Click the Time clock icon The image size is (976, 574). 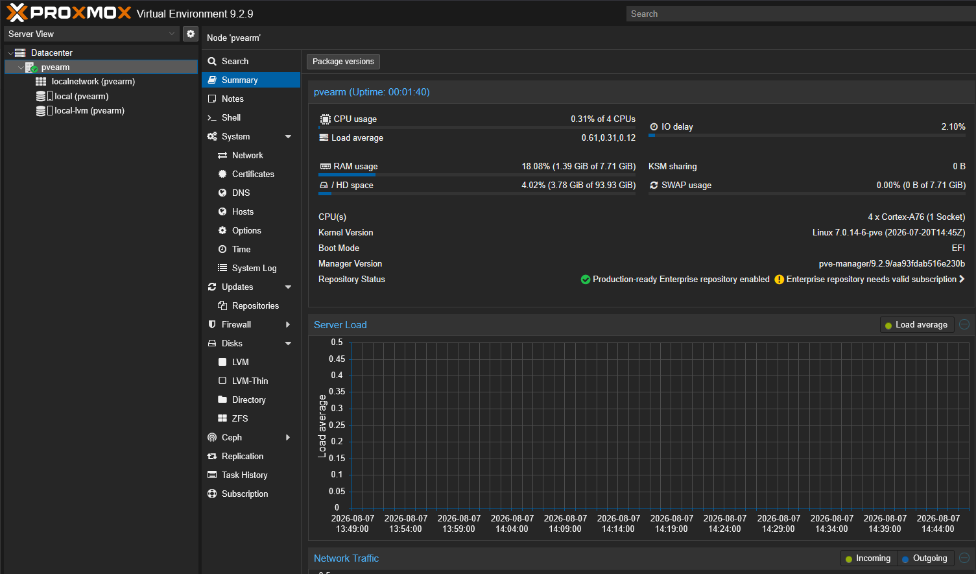pos(222,249)
